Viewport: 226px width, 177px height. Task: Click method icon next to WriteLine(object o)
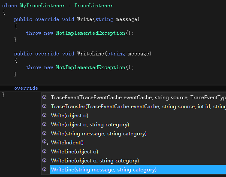[45, 151]
